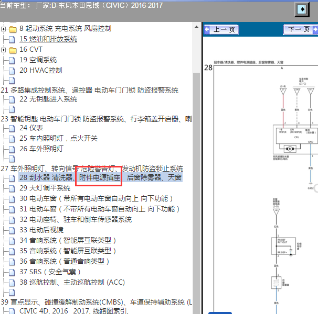
Task: Click page icon next to 38 巡航控制
Action: pyautogui.click(x=12, y=283)
